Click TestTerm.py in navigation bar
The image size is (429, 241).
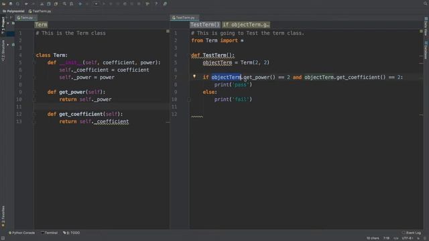pyautogui.click(x=40, y=11)
